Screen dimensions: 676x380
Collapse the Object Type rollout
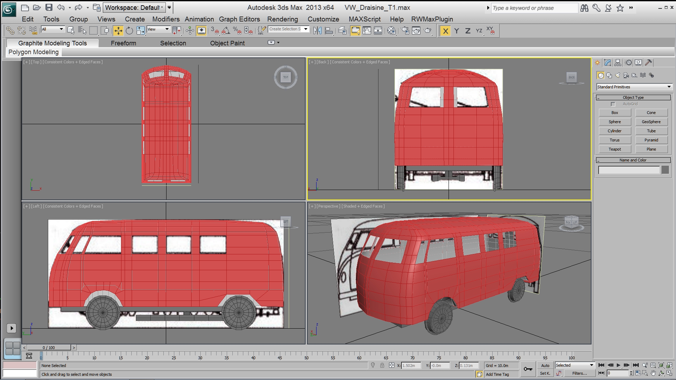pos(633,97)
